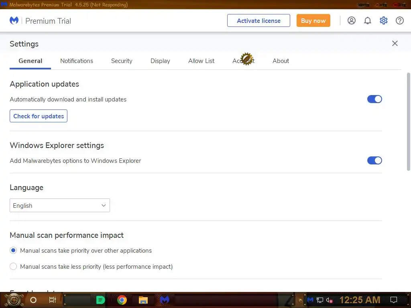
Task: Open the action center notification icon
Action: tap(394, 300)
